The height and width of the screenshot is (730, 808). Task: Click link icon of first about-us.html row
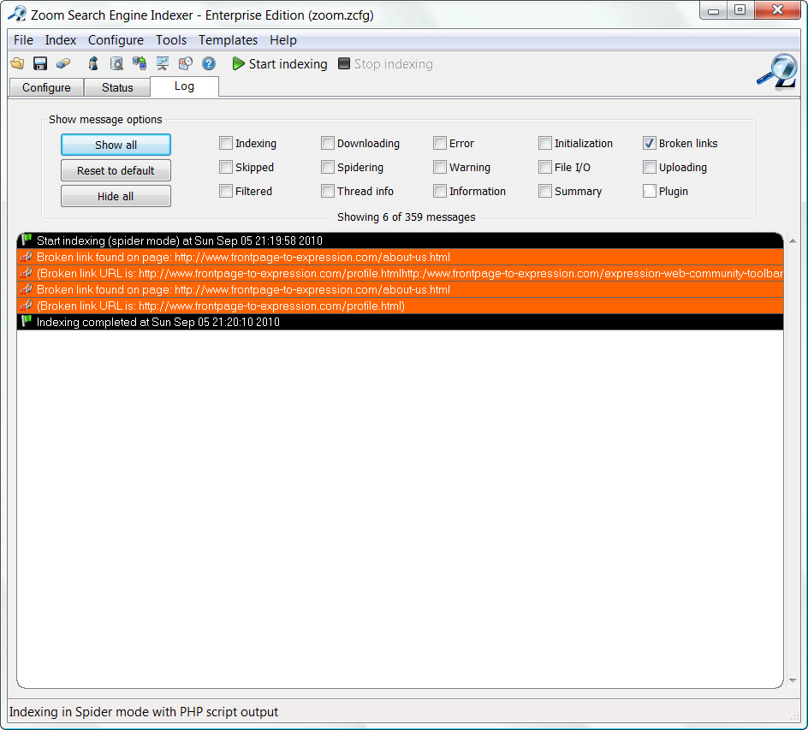tap(27, 257)
